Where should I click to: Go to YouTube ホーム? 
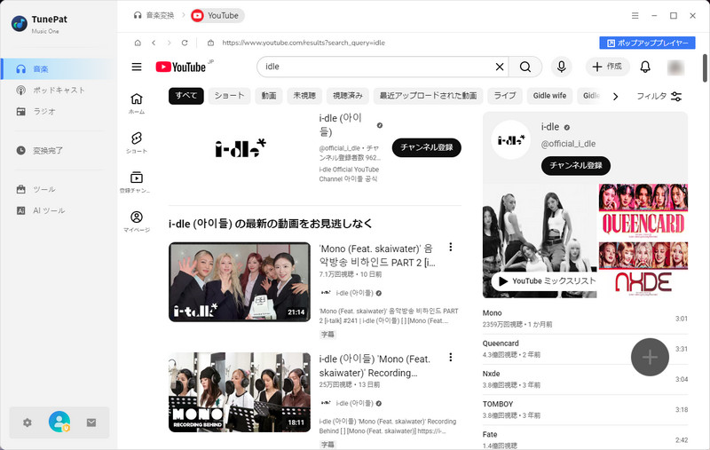point(137,104)
